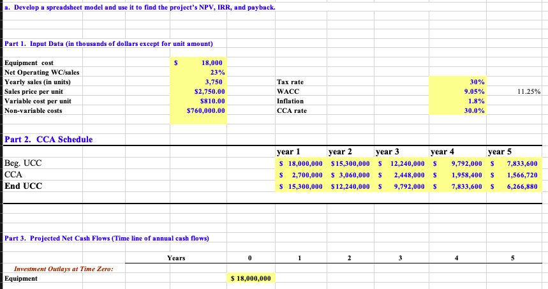Select year 4 CCA 1,958,400
Screen dimensions: 548x289
pyautogui.click(x=458, y=175)
